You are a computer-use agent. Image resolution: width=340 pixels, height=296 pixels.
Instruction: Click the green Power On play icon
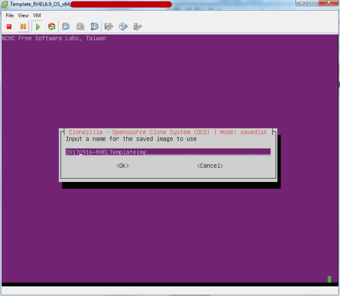click(x=38, y=27)
